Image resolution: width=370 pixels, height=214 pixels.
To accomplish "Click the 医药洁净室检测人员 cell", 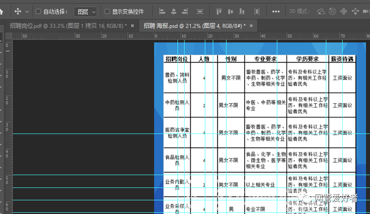I will point(177,133).
